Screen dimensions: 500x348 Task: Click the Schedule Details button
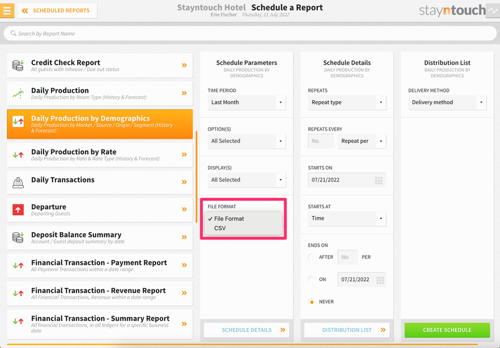(247, 330)
